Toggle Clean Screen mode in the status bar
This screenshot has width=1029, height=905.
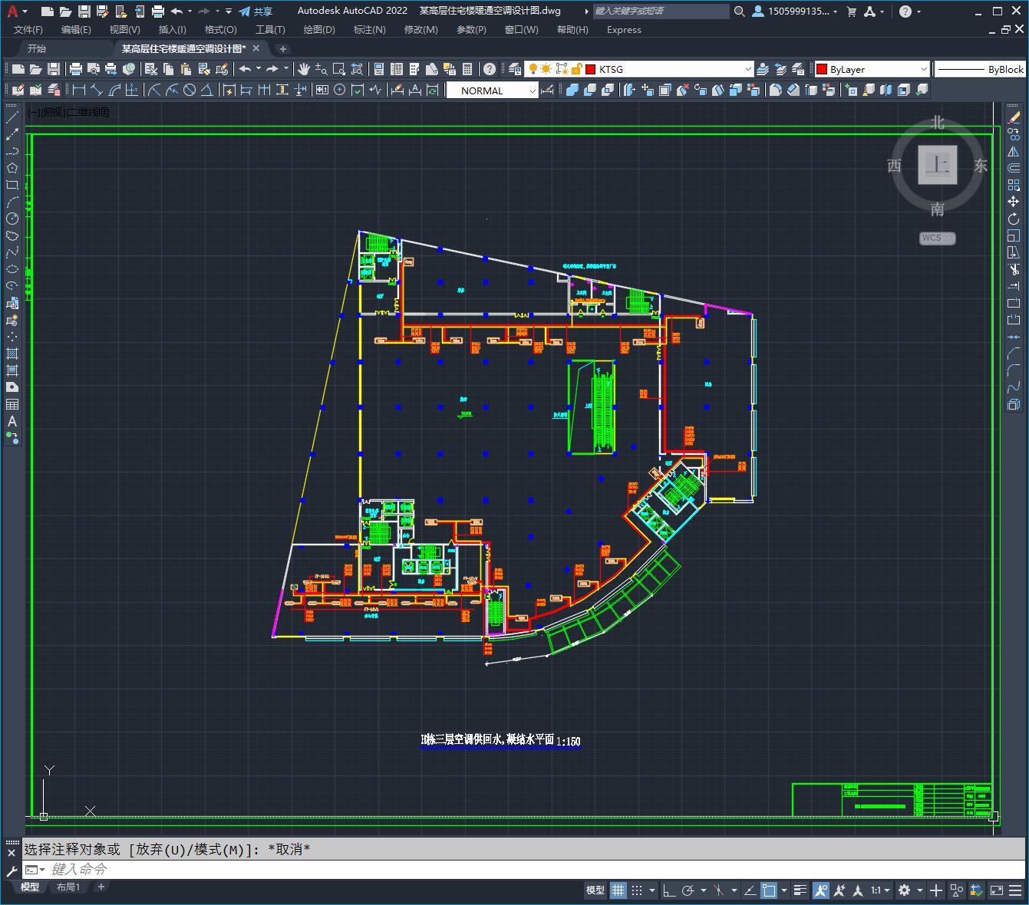(997, 890)
